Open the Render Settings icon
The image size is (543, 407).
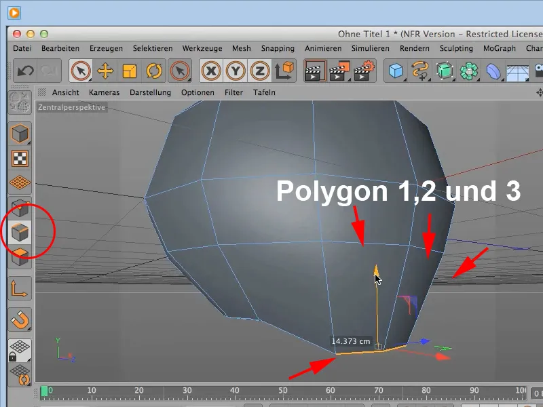364,70
